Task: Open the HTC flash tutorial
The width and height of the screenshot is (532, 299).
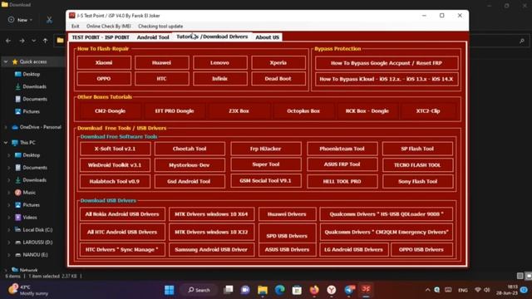Action: click(x=161, y=79)
